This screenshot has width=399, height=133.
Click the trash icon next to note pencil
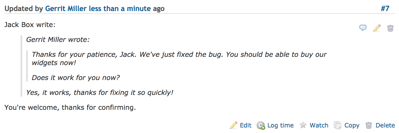pyautogui.click(x=390, y=28)
